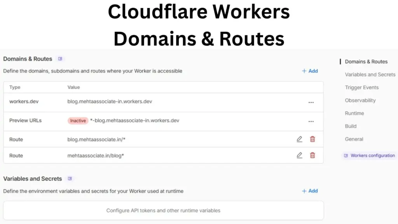The width and height of the screenshot is (398, 224).
Task: Click the Workers configuration icon in sidebar
Action: (x=346, y=156)
